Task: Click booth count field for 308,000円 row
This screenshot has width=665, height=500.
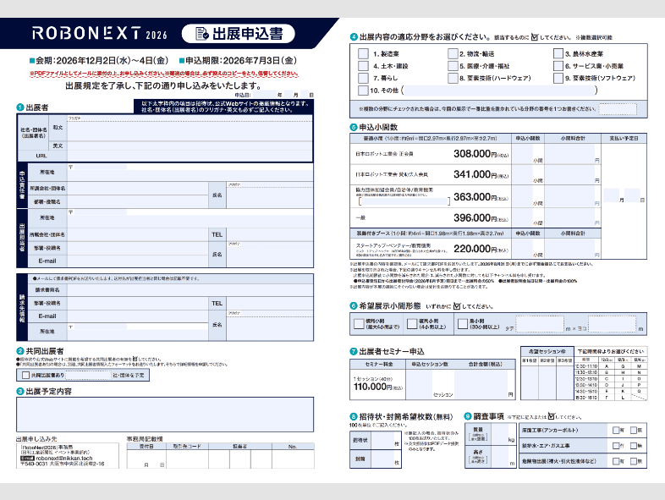Action: point(526,154)
